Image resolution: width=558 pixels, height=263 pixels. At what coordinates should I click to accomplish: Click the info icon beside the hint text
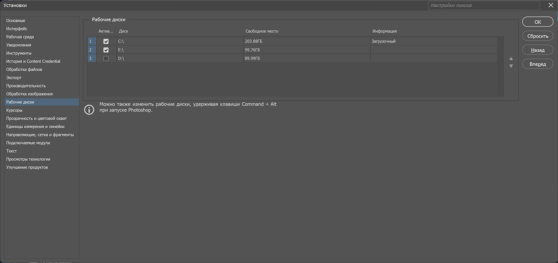point(89,110)
